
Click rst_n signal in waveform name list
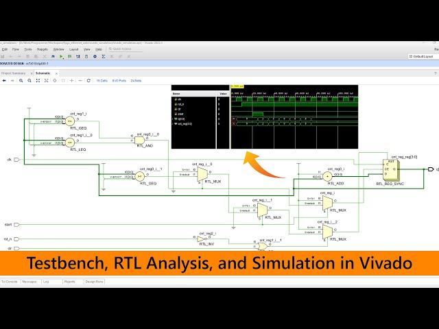click(x=180, y=104)
